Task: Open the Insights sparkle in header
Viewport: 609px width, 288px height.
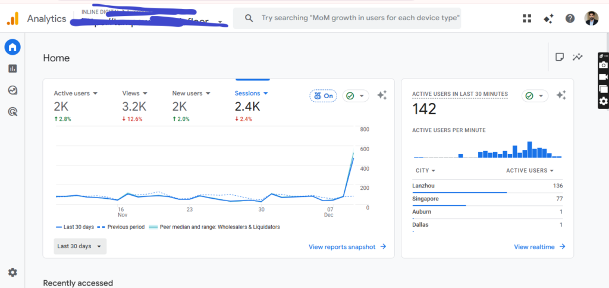Action: (548, 18)
